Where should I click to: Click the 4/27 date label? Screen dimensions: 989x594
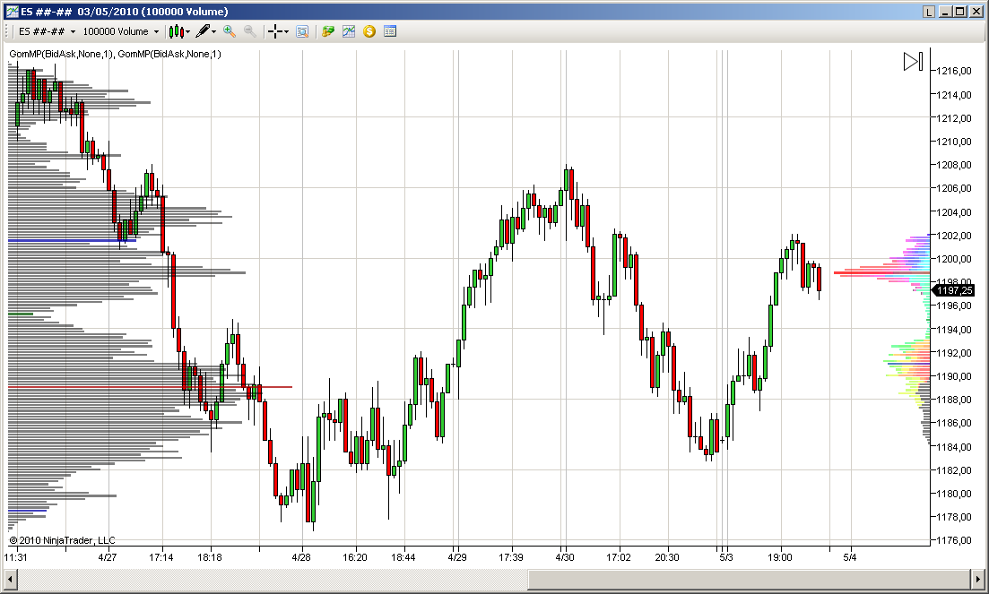click(108, 557)
